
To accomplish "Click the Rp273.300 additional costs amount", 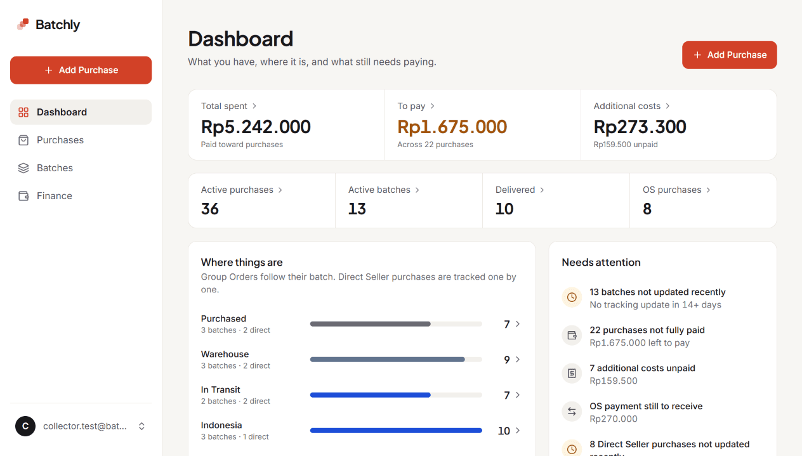I will tap(640, 127).
